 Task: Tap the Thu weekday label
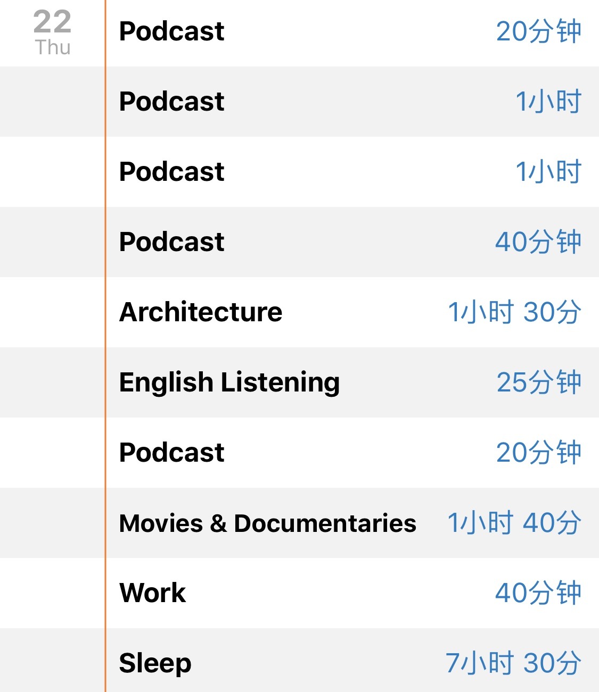[x=53, y=47]
